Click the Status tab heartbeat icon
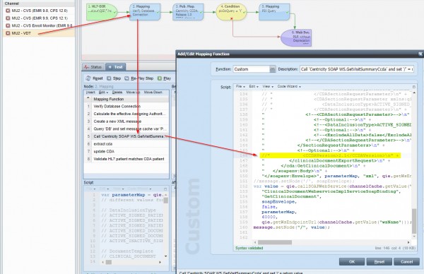Image resolution: width=424 pixels, height=274 pixels. [x=86, y=67]
